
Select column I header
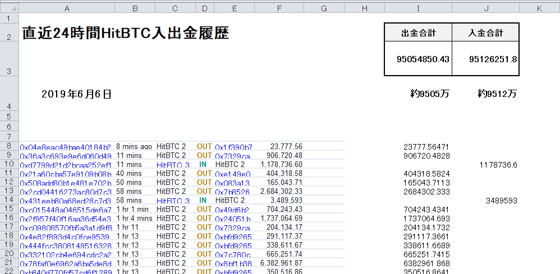tap(418, 8)
